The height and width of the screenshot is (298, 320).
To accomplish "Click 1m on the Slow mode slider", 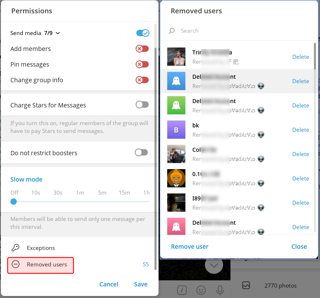I will 80,193.
